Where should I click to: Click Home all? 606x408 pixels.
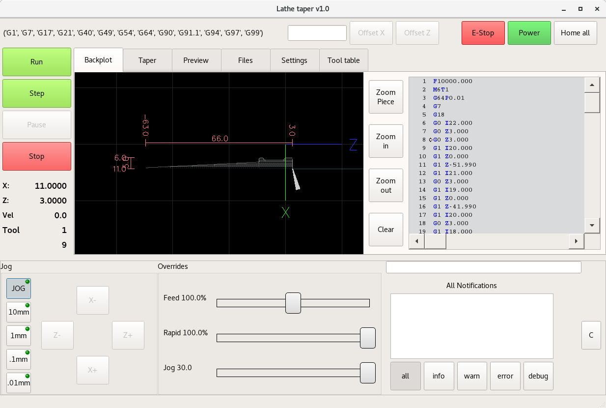coord(576,33)
